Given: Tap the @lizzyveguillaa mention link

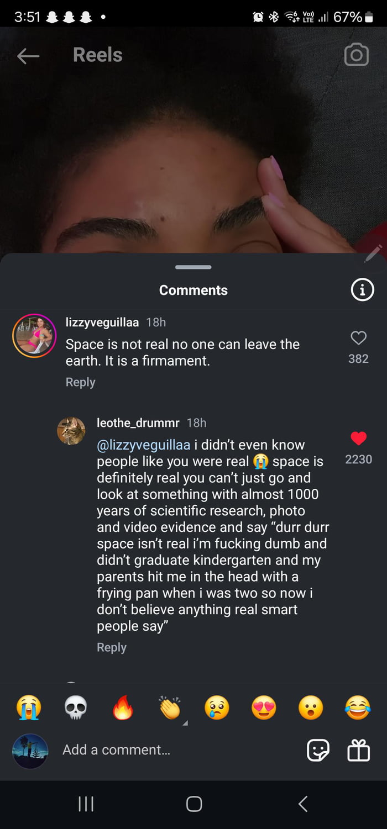Looking at the screenshot, I should [143, 445].
